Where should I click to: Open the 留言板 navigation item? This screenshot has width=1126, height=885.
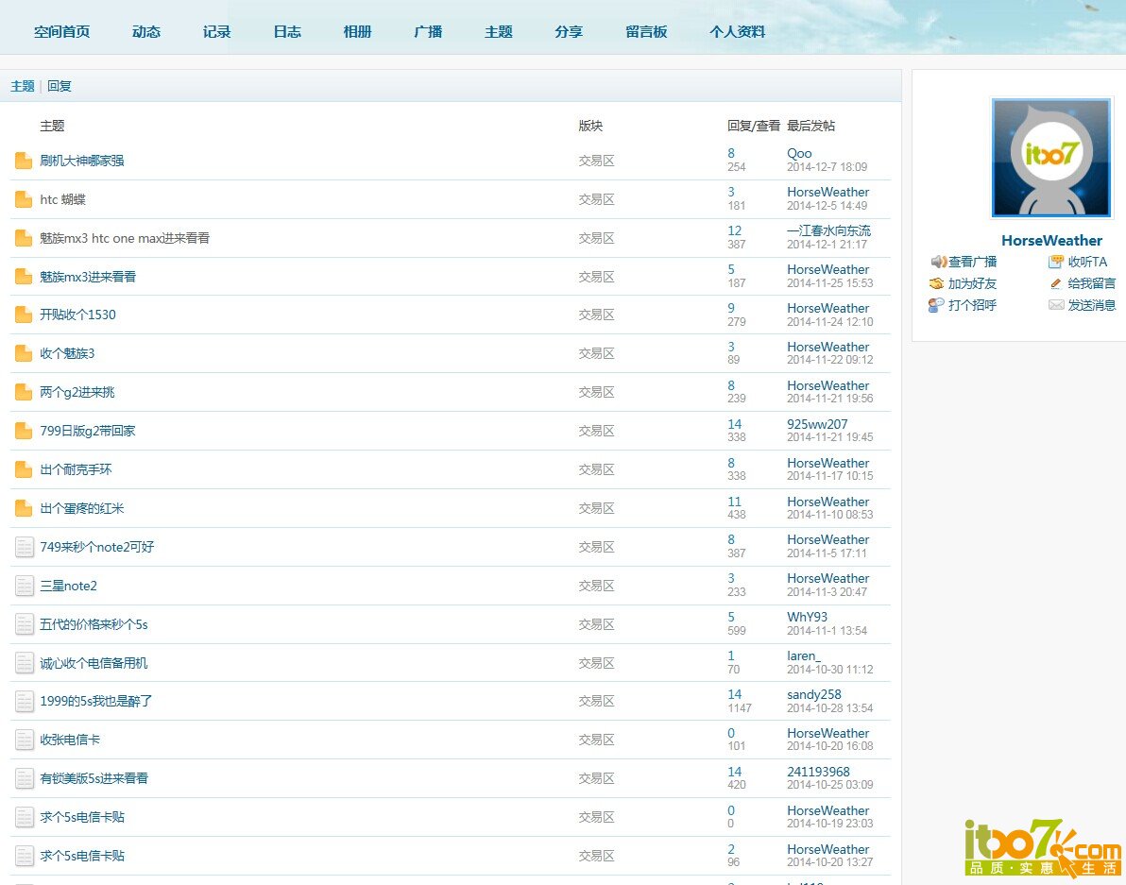(x=646, y=31)
